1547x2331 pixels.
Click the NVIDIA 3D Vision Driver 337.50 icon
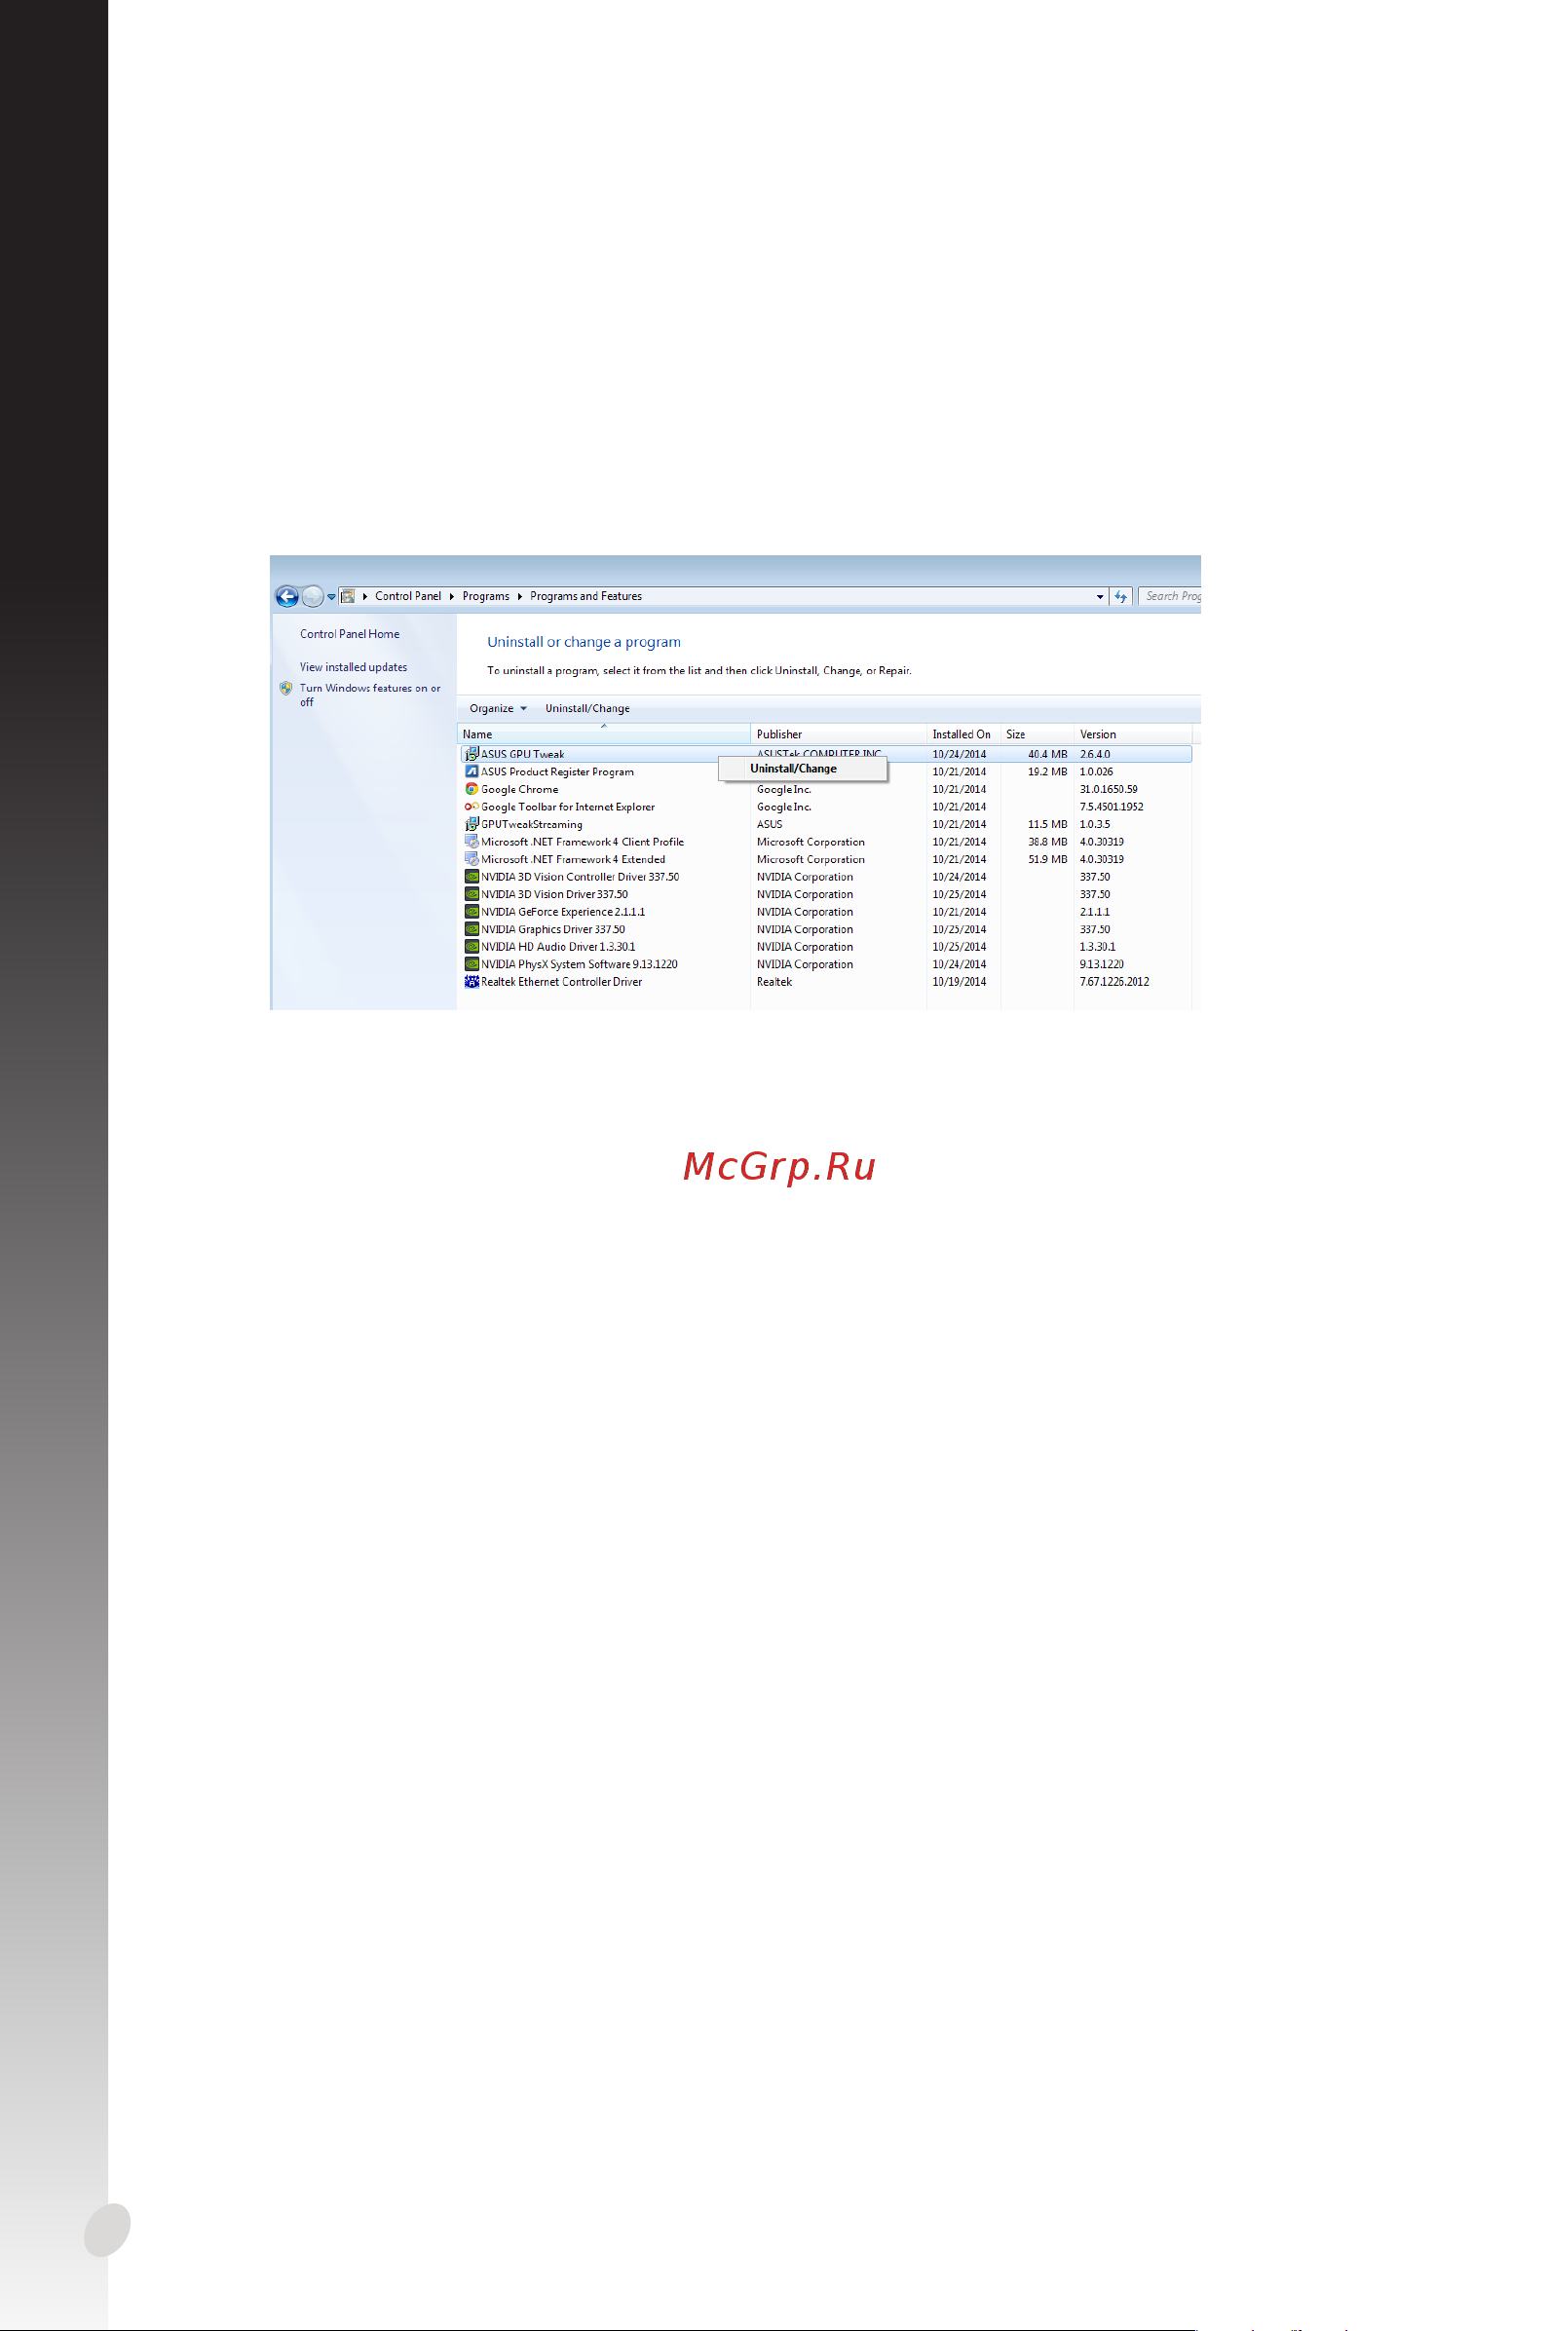pyautogui.click(x=472, y=895)
